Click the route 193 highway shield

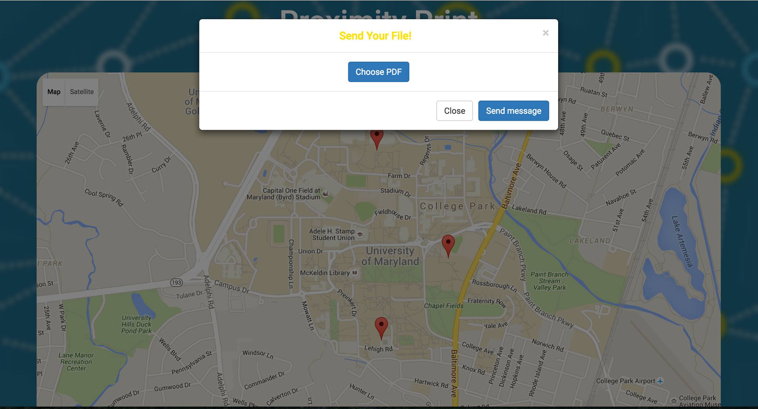click(176, 283)
